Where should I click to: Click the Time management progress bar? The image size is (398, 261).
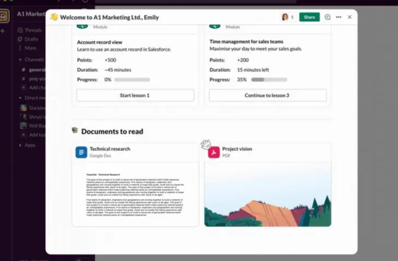point(269,80)
